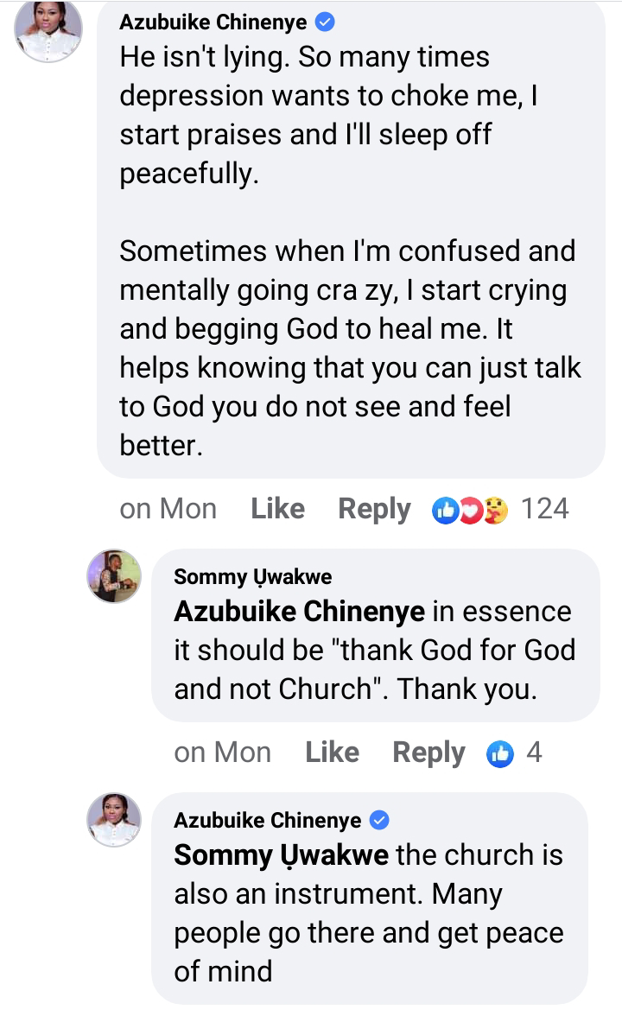Click thumbs-up icon next to 4 likes
This screenshot has height=1016, width=622.
[x=500, y=753]
